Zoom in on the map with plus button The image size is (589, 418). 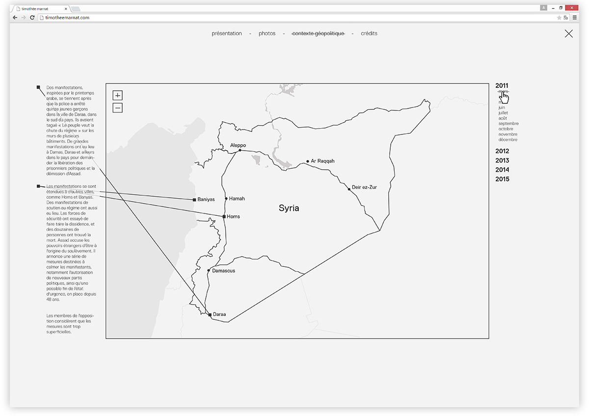(x=117, y=95)
